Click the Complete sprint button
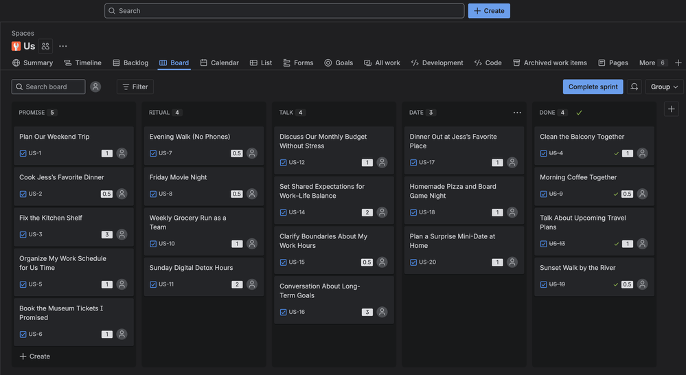Image resolution: width=686 pixels, height=375 pixels. pos(593,87)
